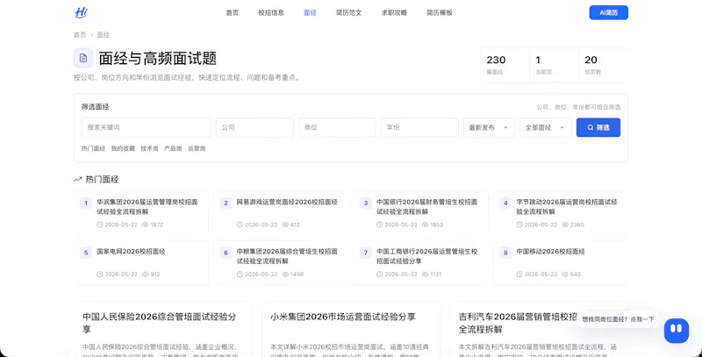Click the 搜索关键词 input field

click(x=147, y=127)
